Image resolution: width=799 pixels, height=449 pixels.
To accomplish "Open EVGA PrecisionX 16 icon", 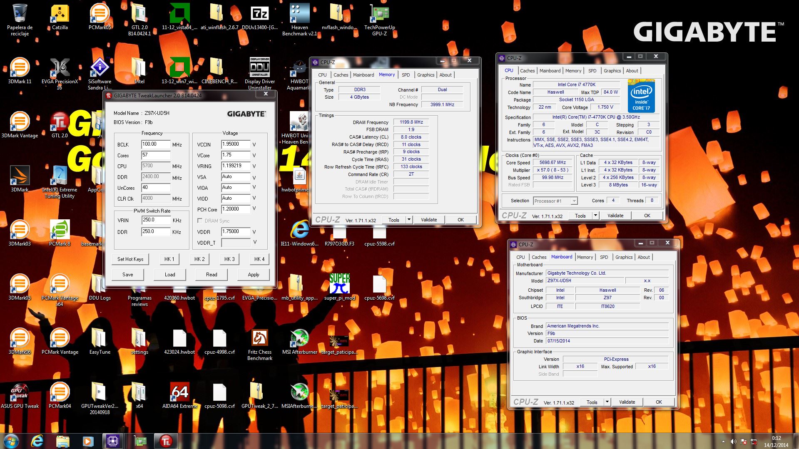I will [x=60, y=74].
